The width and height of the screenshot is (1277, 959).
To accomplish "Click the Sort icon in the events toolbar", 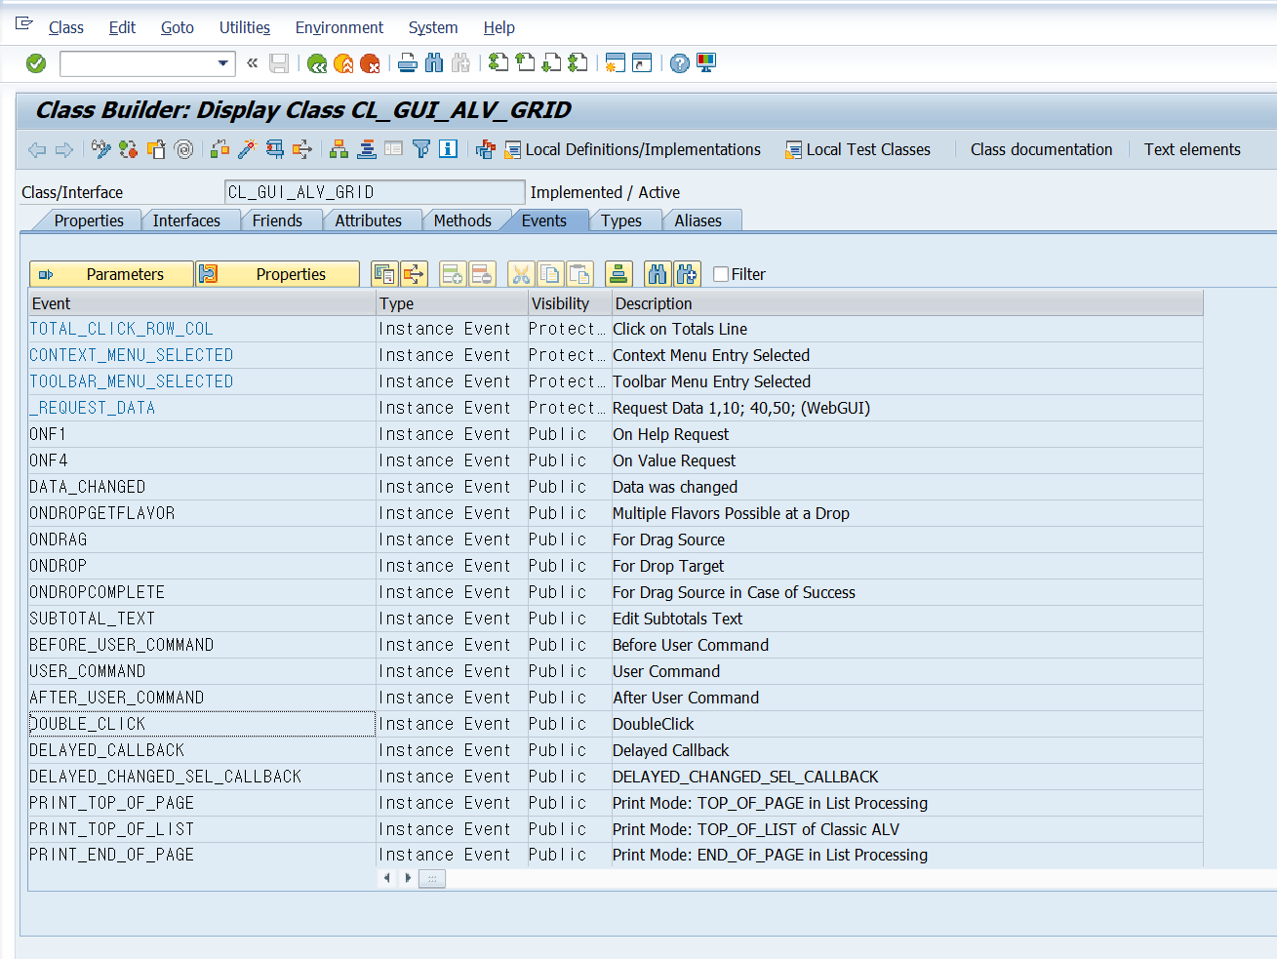I will tap(619, 274).
